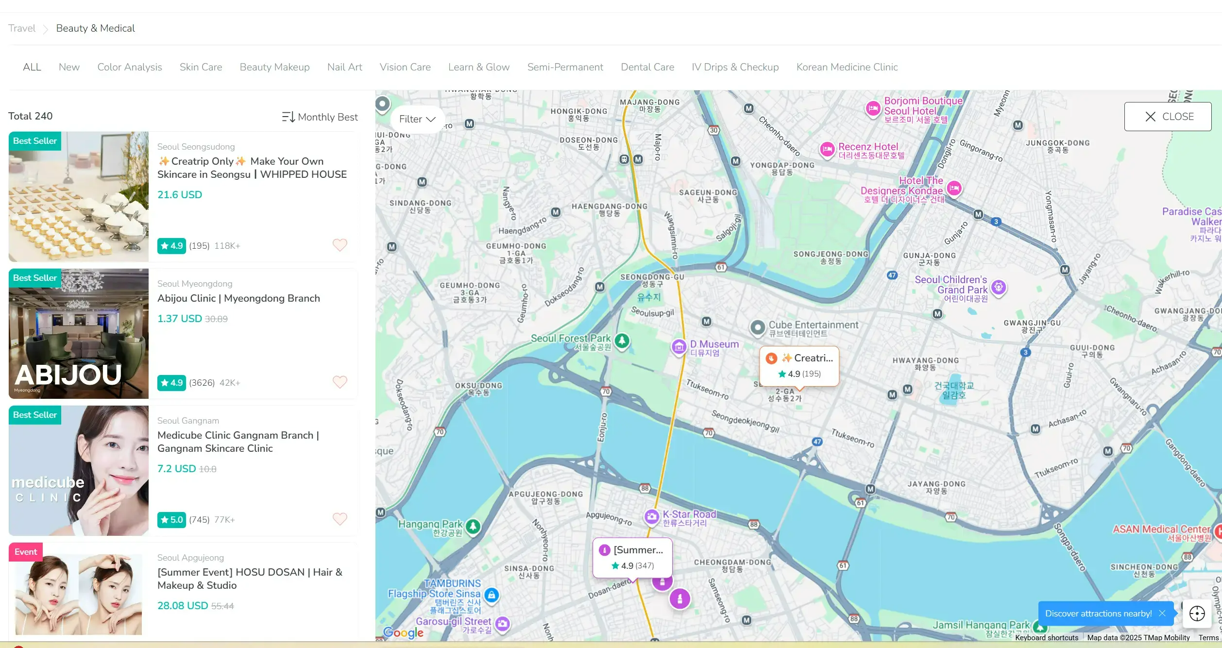Favorite the WHIPPED HOUSE skincare listing heart
The width and height of the screenshot is (1222, 648).
339,245
